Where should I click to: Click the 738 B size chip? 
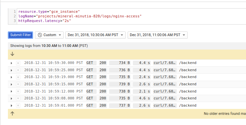[120, 91]
